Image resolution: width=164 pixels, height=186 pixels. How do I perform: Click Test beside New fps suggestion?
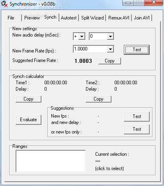click(x=137, y=116)
